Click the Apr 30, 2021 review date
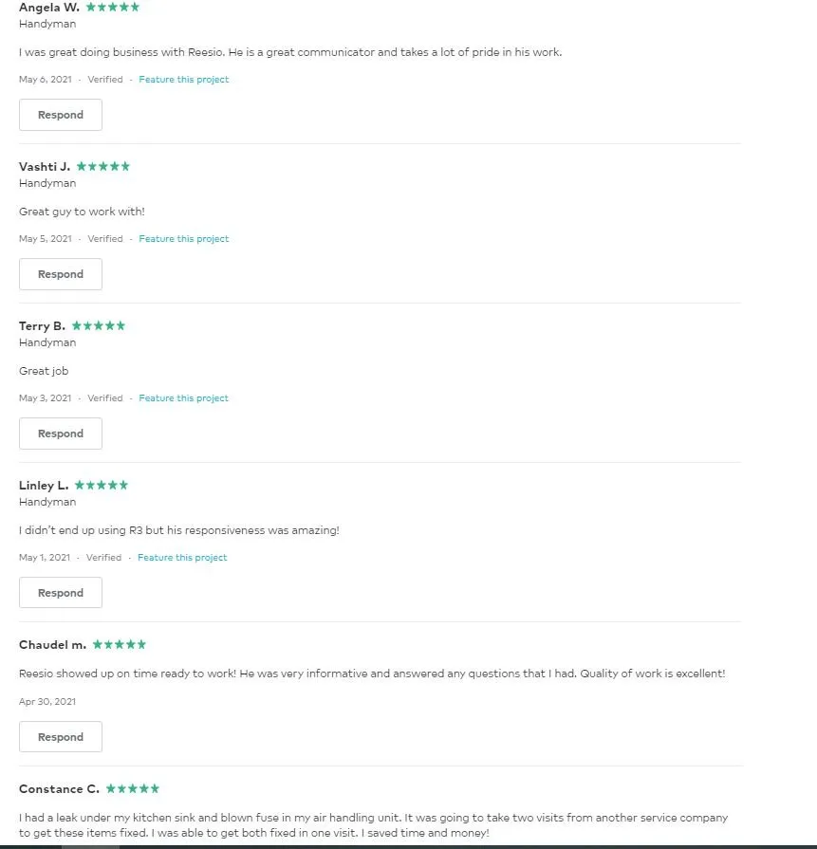The image size is (817, 849). coord(47,702)
